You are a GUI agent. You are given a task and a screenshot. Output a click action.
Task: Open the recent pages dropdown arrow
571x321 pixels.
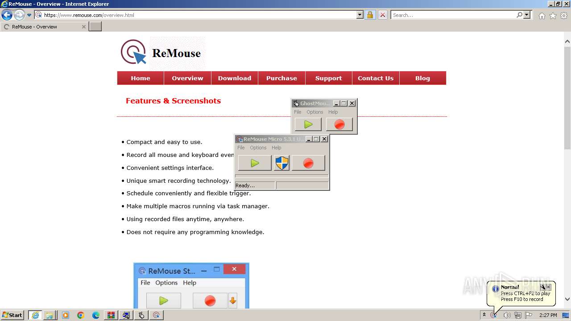point(29,15)
